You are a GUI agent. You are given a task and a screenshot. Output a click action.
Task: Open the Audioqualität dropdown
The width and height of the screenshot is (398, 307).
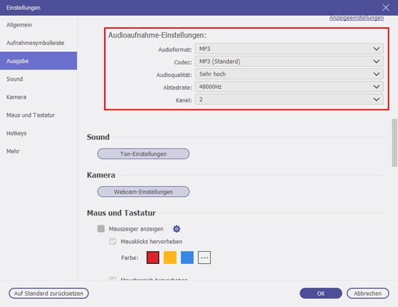click(x=290, y=74)
